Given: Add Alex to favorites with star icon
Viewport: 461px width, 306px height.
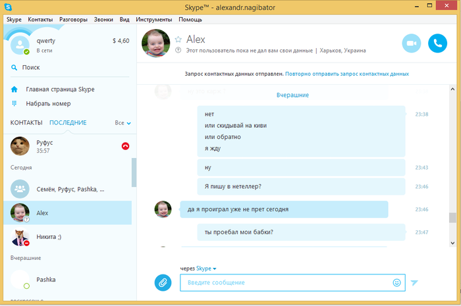Looking at the screenshot, I should pyautogui.click(x=178, y=39).
